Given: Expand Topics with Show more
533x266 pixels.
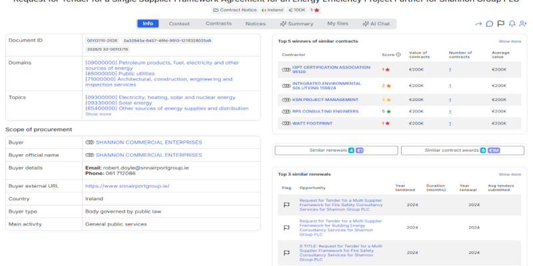Looking at the screenshot, I should (98, 114).
